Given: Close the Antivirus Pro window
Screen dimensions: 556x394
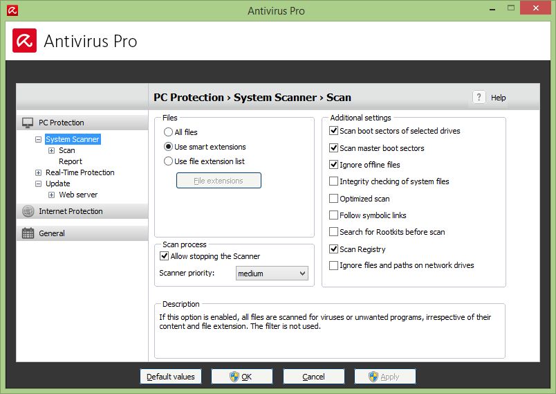Looking at the screenshot, I should point(535,8).
